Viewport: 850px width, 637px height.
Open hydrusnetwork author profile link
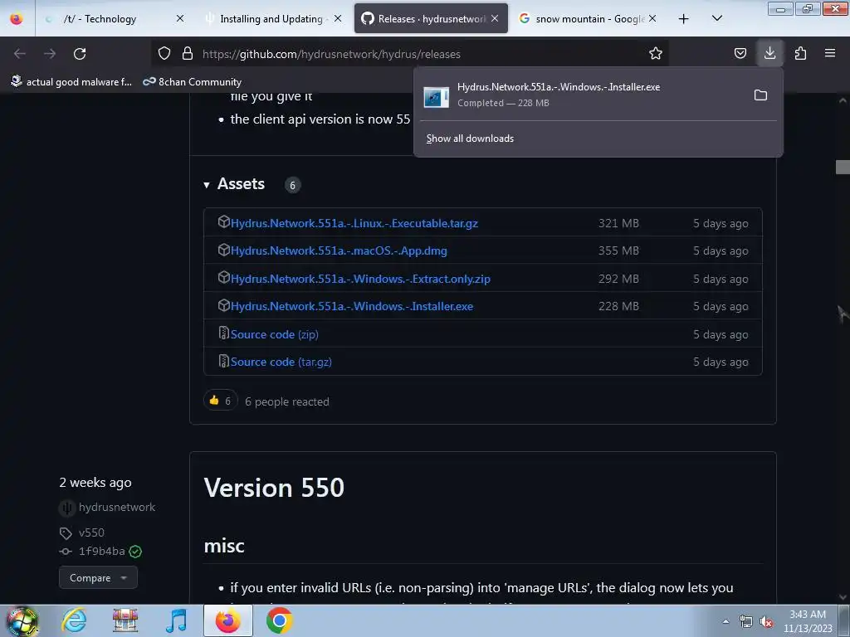(x=117, y=508)
